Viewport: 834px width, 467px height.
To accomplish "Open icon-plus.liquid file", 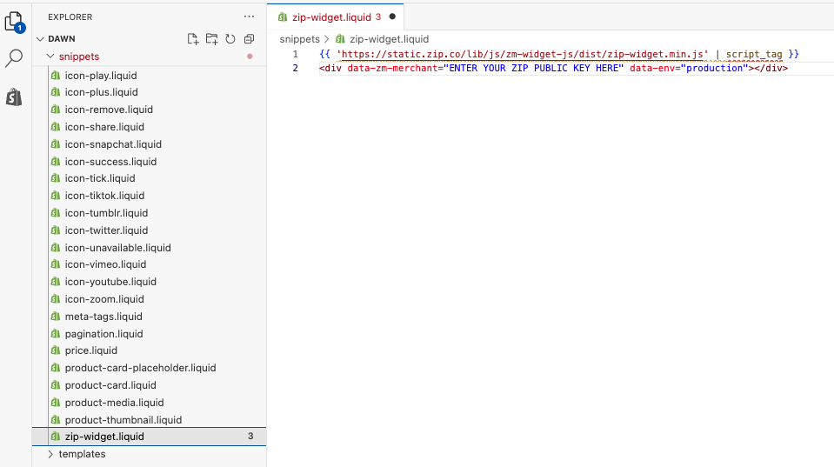I will [x=149, y=92].
